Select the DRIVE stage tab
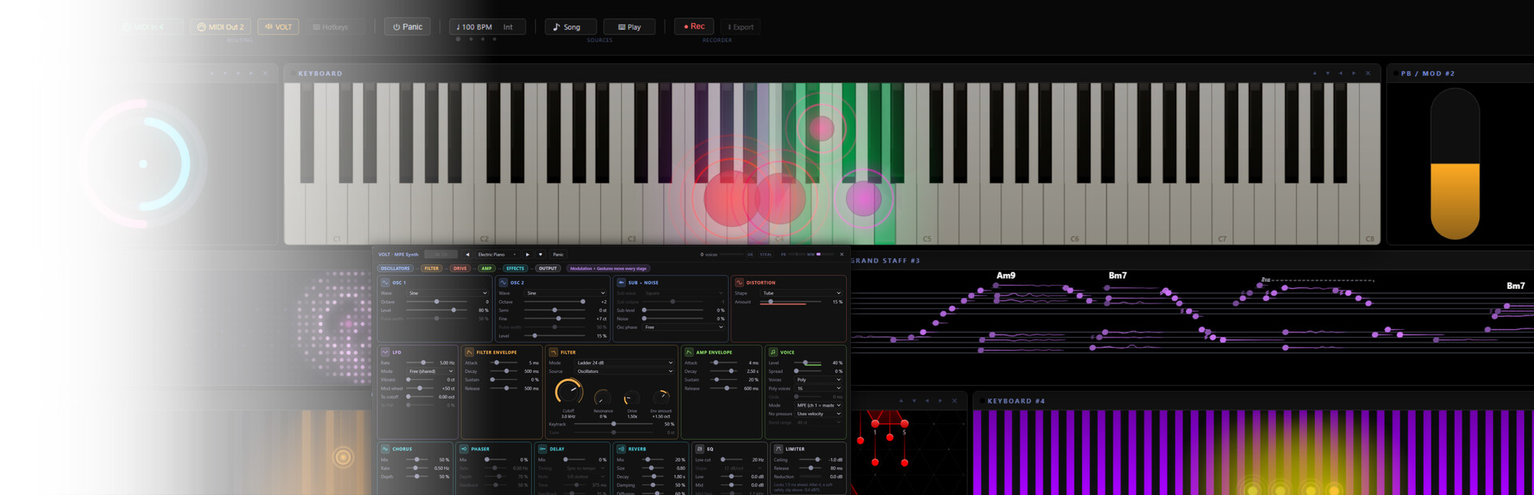The width and height of the screenshot is (1534, 495). (x=460, y=268)
